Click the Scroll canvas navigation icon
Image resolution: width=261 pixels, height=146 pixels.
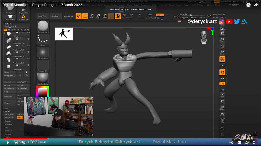[x=222, y=33]
